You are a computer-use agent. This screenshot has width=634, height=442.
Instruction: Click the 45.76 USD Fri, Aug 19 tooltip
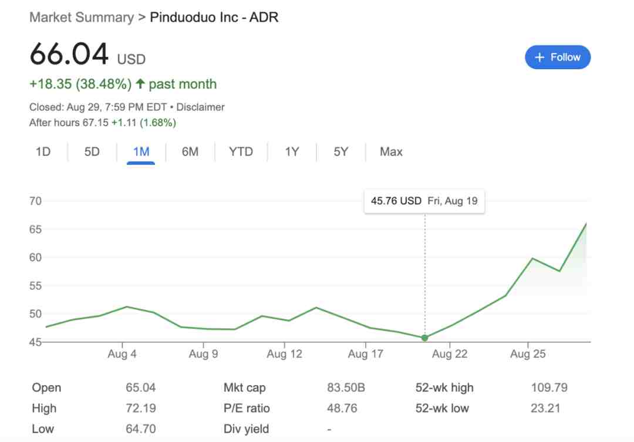[424, 201]
